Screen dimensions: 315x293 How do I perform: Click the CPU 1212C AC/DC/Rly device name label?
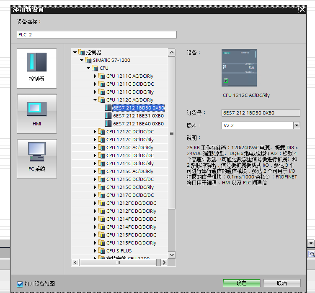[246, 95]
